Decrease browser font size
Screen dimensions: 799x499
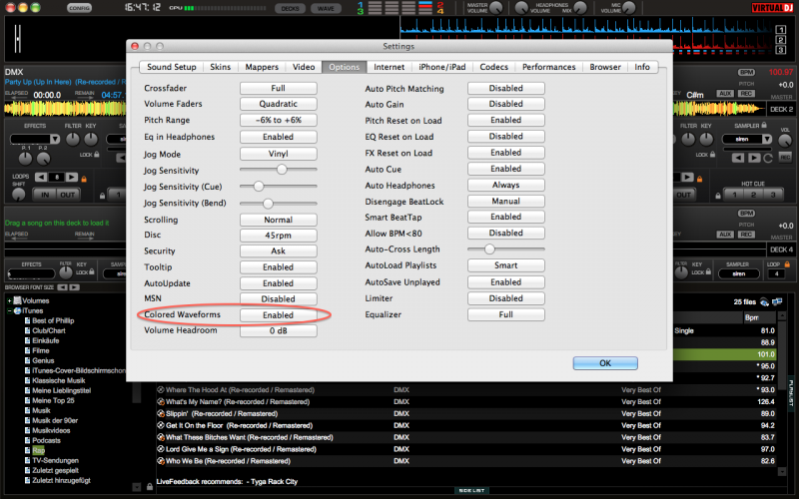coord(62,287)
